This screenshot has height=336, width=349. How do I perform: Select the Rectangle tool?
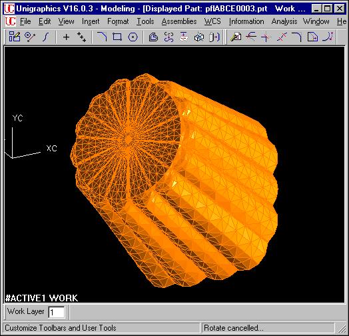click(x=117, y=37)
